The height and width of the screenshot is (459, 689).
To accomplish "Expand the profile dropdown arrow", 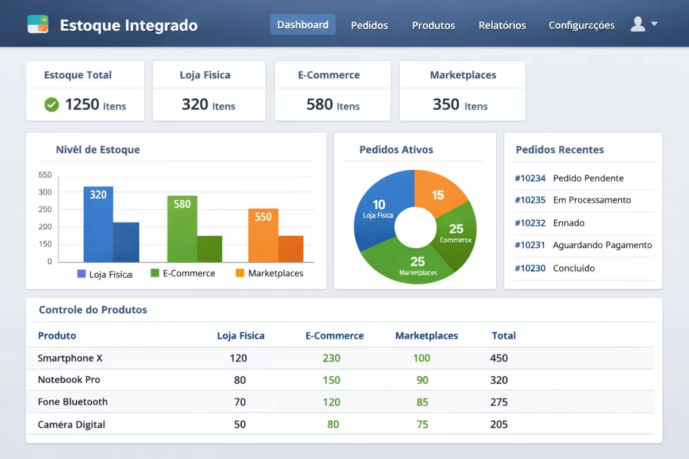I will (655, 25).
